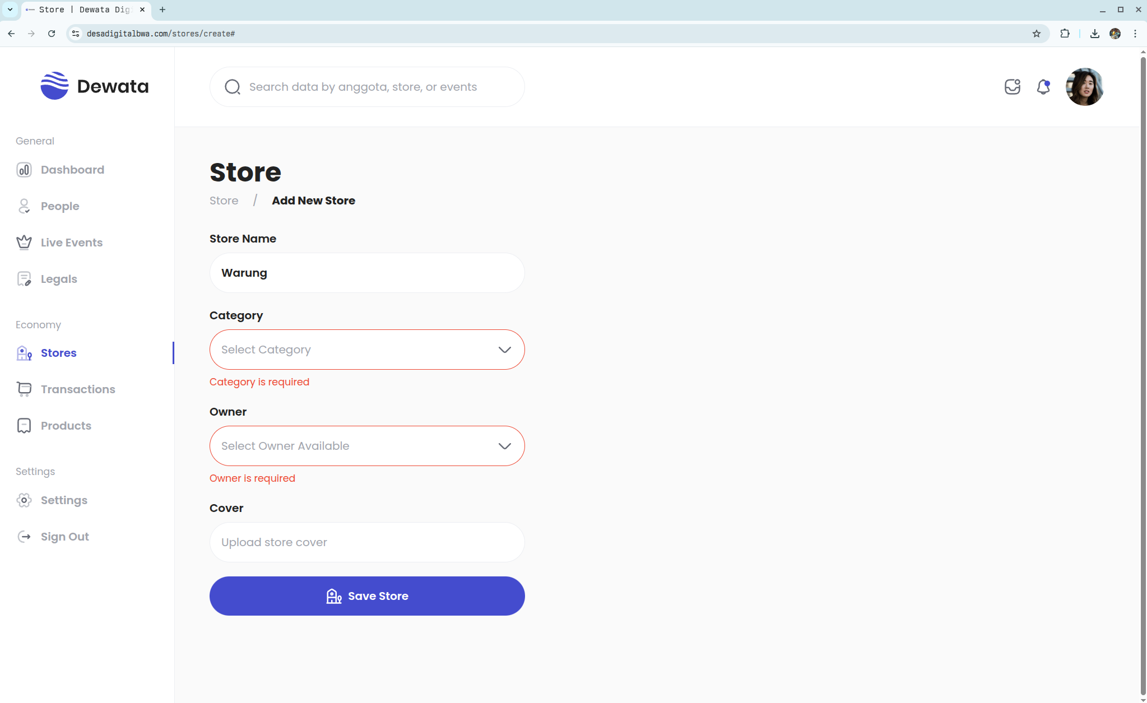Open the Transactions sidebar item
The height and width of the screenshot is (703, 1147).
[x=78, y=389]
